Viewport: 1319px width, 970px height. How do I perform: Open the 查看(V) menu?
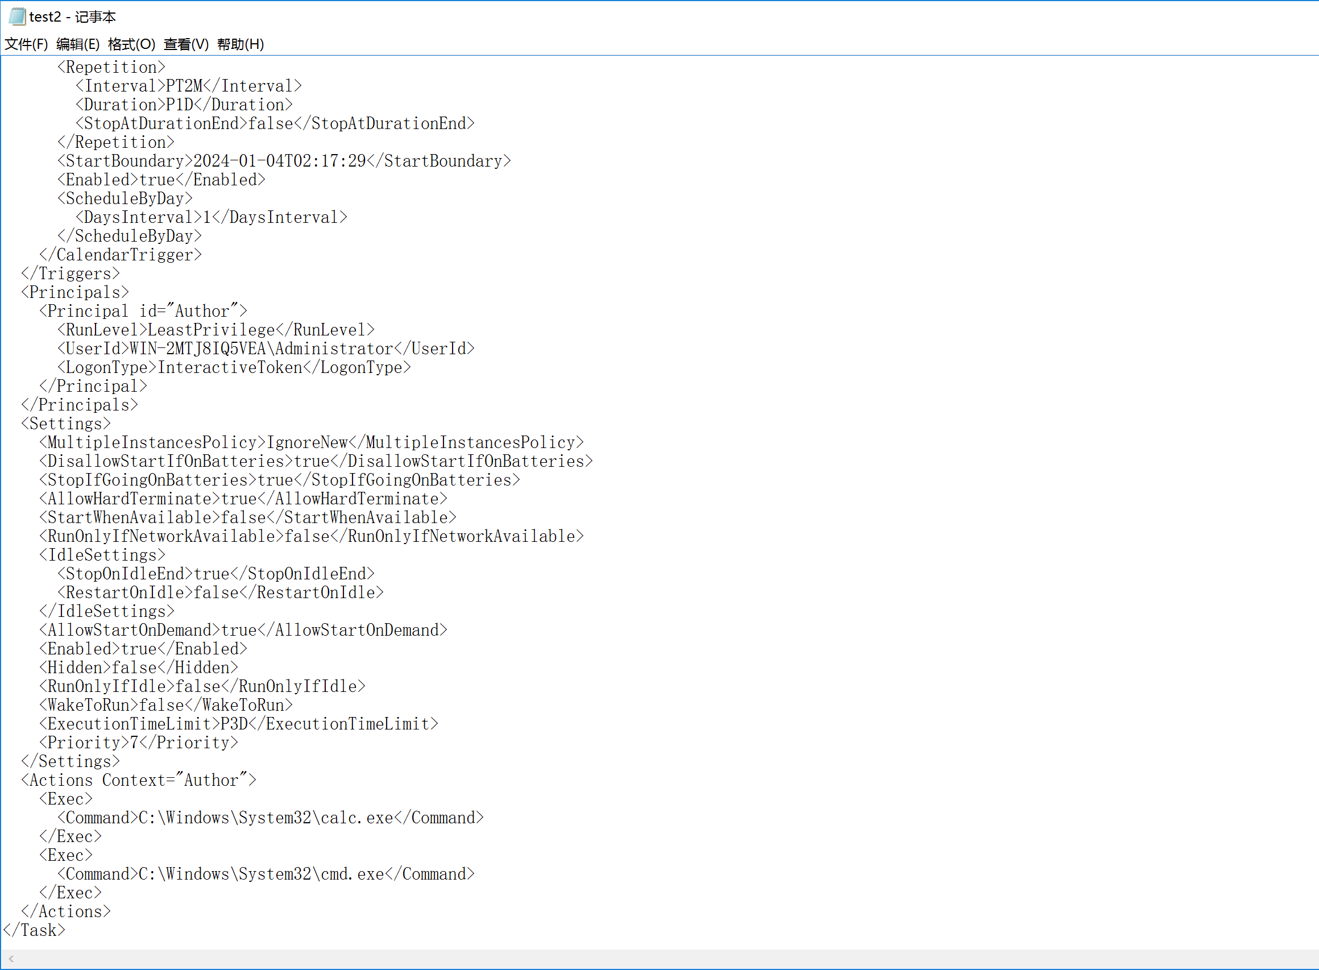click(x=185, y=44)
